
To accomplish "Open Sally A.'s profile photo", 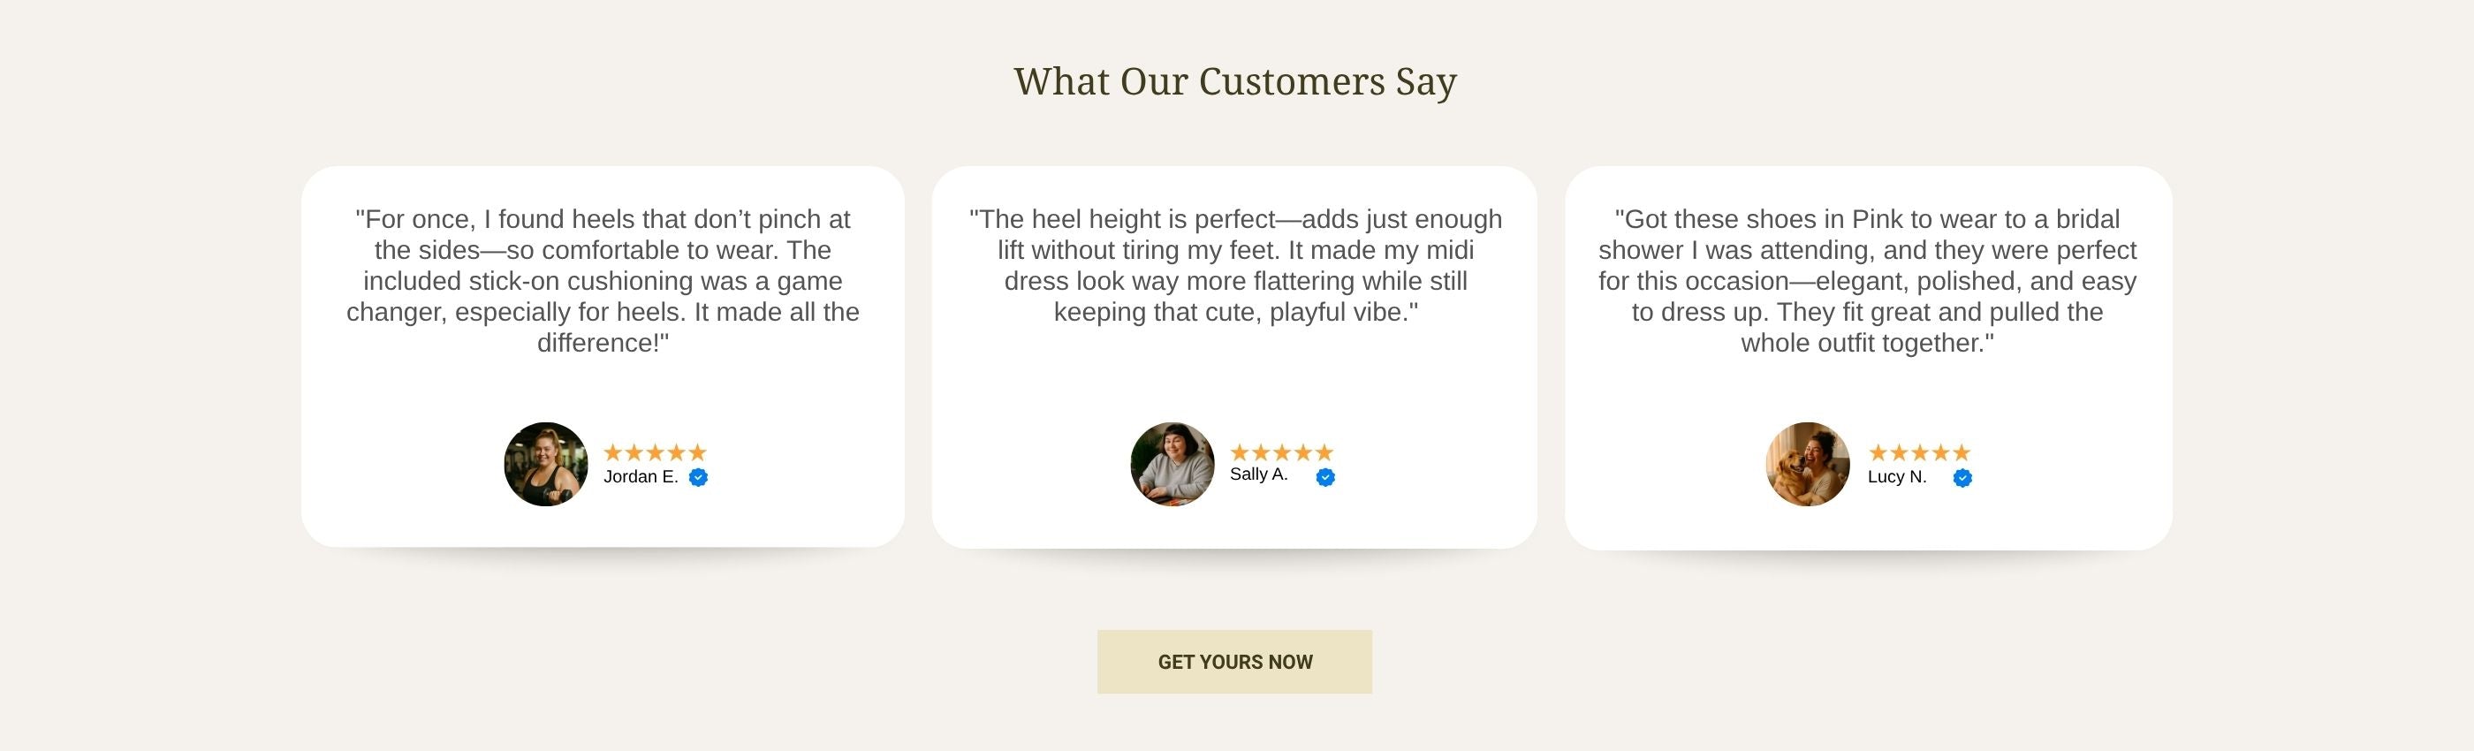I will 1172,464.
